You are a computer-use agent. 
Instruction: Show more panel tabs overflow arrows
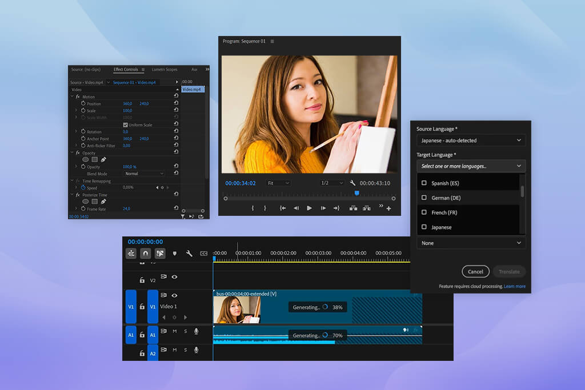[207, 69]
